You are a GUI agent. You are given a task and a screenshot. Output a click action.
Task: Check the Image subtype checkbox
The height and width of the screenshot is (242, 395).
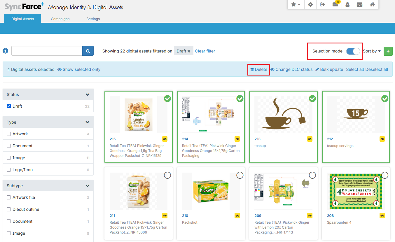[x=9, y=233]
